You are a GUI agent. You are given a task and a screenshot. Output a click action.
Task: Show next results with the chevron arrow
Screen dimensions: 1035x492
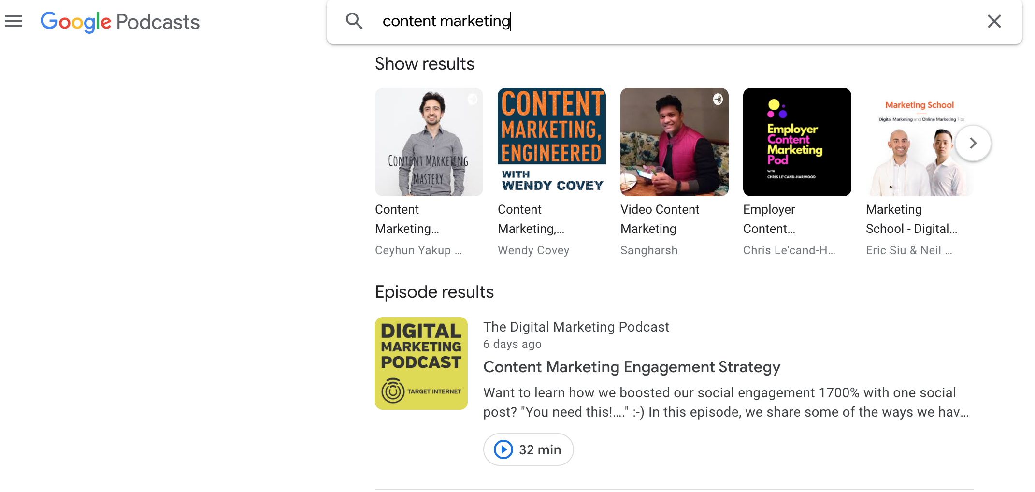(973, 143)
